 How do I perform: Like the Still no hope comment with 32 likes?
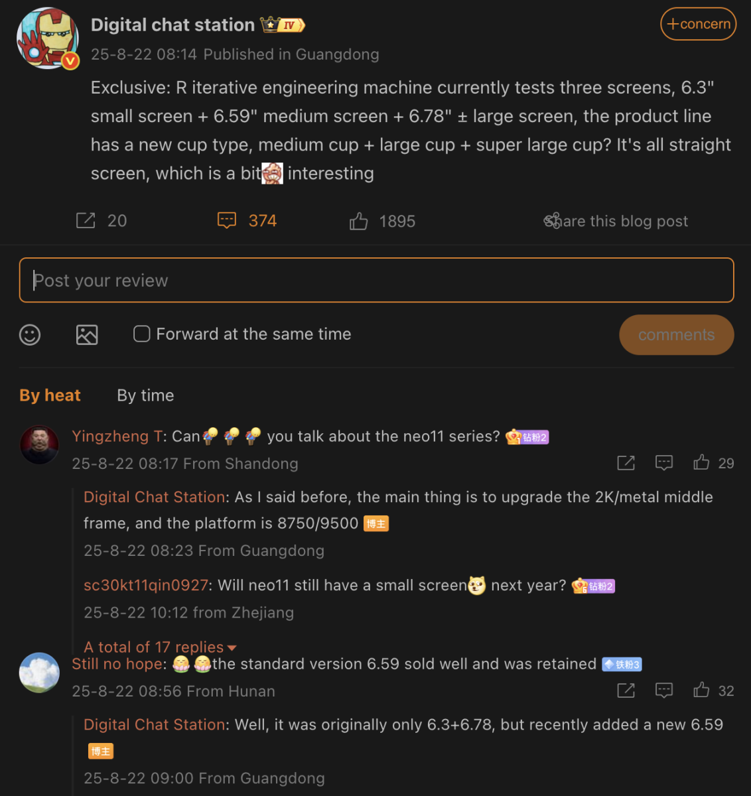[701, 691]
